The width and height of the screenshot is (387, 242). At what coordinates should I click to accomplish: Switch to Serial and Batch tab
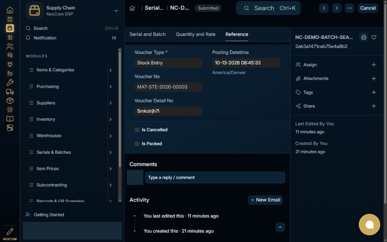[x=147, y=34]
